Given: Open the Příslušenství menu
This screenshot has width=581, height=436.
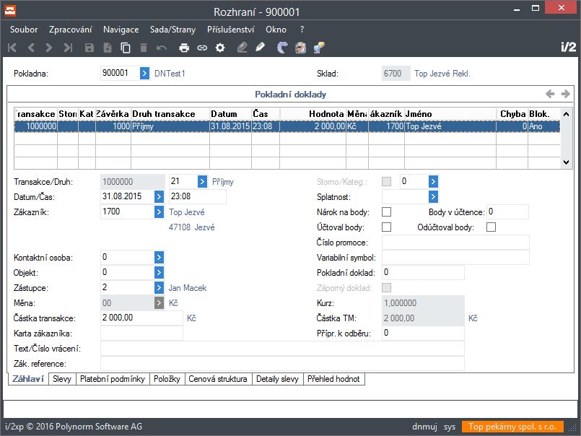Looking at the screenshot, I should click(230, 30).
